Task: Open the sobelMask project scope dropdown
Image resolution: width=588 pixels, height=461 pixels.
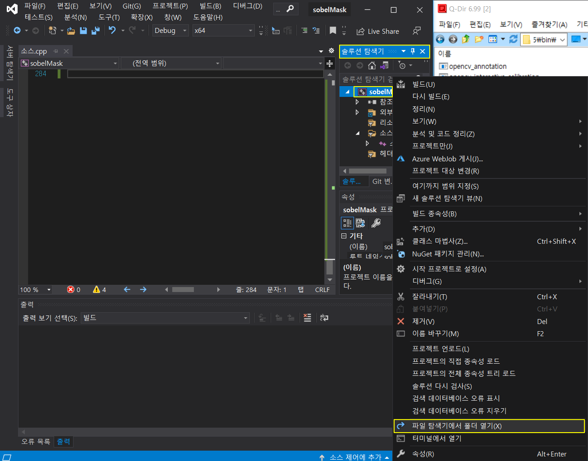Action: tap(69, 64)
